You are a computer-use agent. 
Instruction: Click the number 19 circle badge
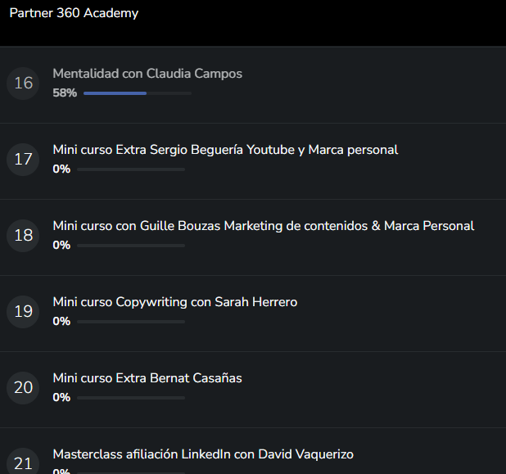pos(23,312)
